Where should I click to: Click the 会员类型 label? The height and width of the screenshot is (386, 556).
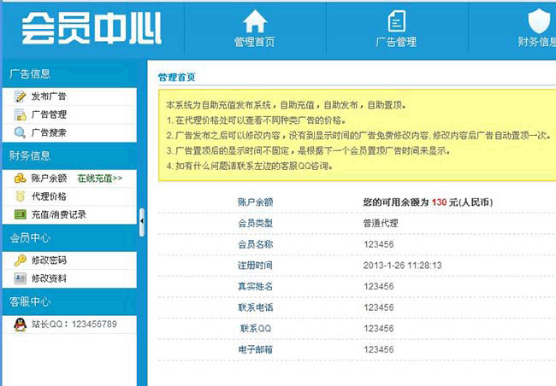(255, 223)
